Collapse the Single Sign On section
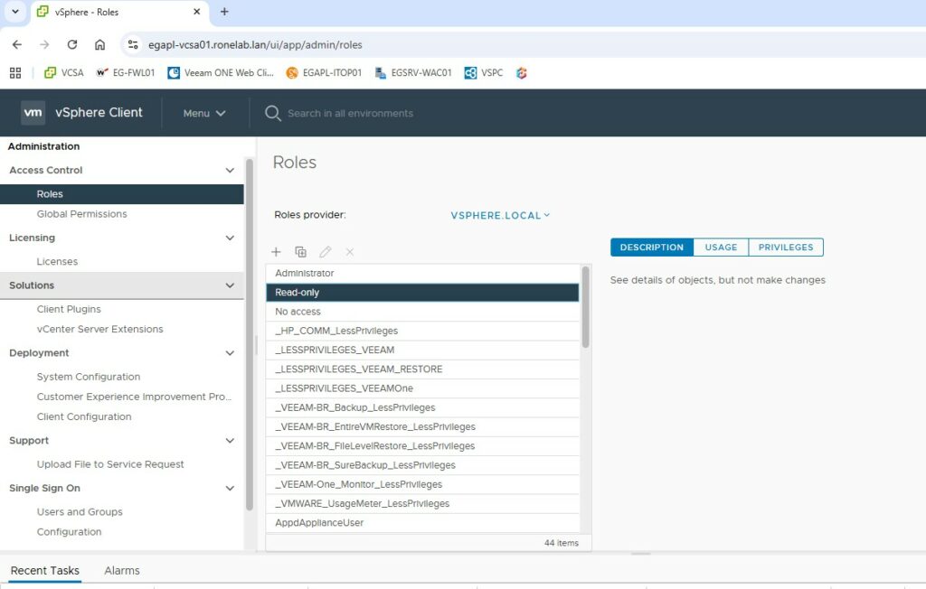 point(230,488)
